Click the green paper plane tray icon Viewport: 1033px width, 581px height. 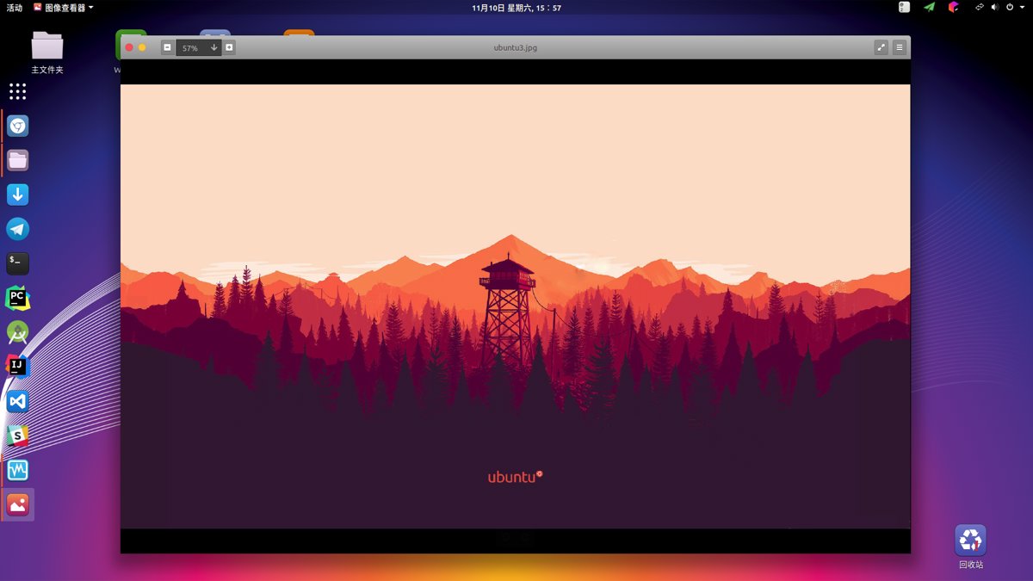coord(929,7)
